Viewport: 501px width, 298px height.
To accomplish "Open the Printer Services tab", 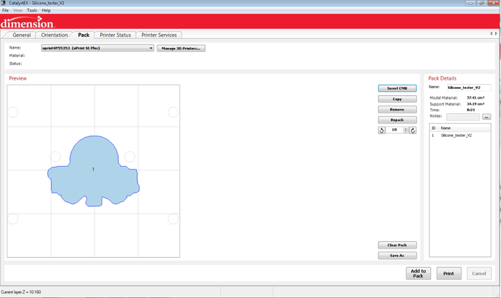I will (159, 35).
